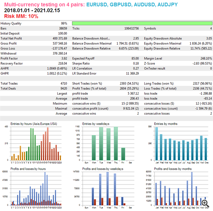
Task: Open the Entries by weekdays chart
Action: [x=105, y=143]
